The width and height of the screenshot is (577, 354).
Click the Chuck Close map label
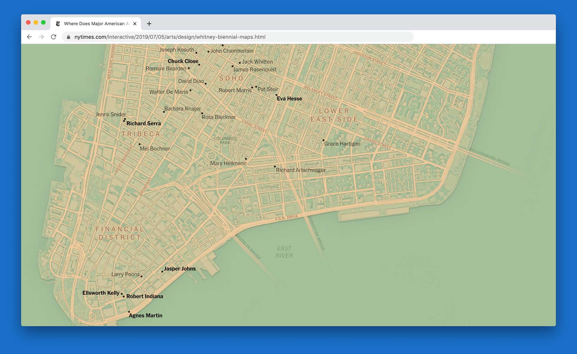coord(183,61)
